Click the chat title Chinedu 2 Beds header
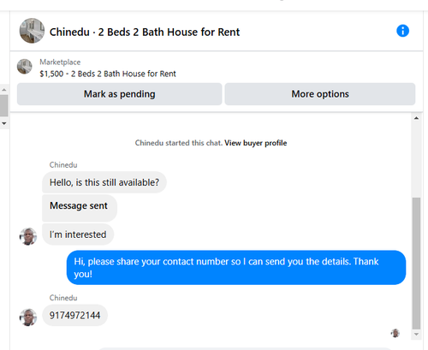The height and width of the screenshot is (350, 428). [145, 32]
